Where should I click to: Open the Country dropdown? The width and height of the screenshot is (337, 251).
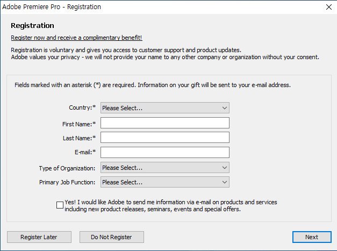coord(165,108)
